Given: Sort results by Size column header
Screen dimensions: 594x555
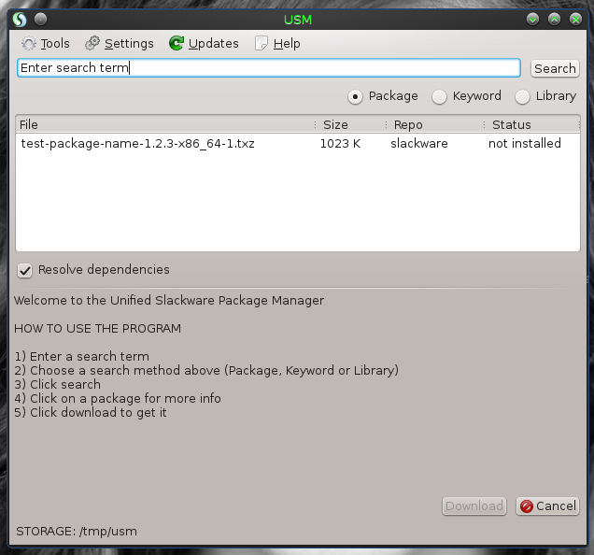Looking at the screenshot, I should point(350,124).
